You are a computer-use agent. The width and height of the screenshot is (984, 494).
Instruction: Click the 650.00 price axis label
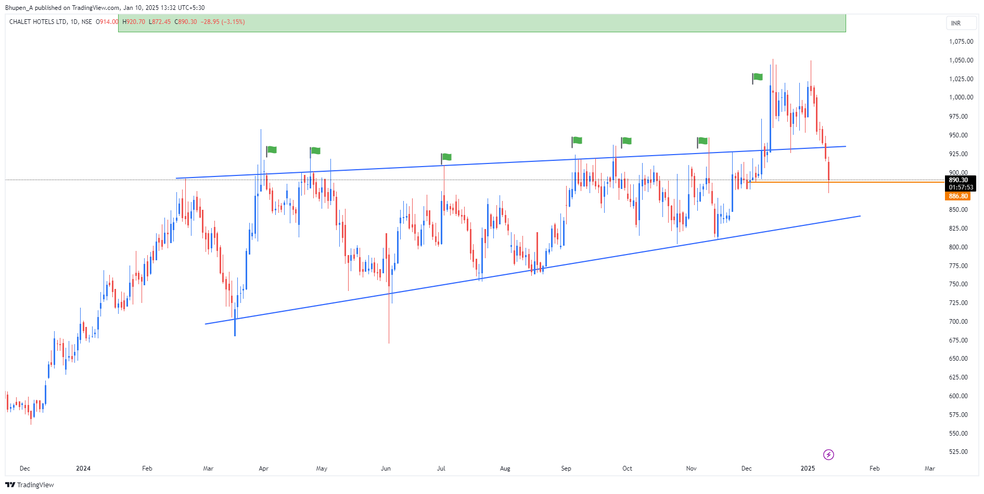[959, 359]
